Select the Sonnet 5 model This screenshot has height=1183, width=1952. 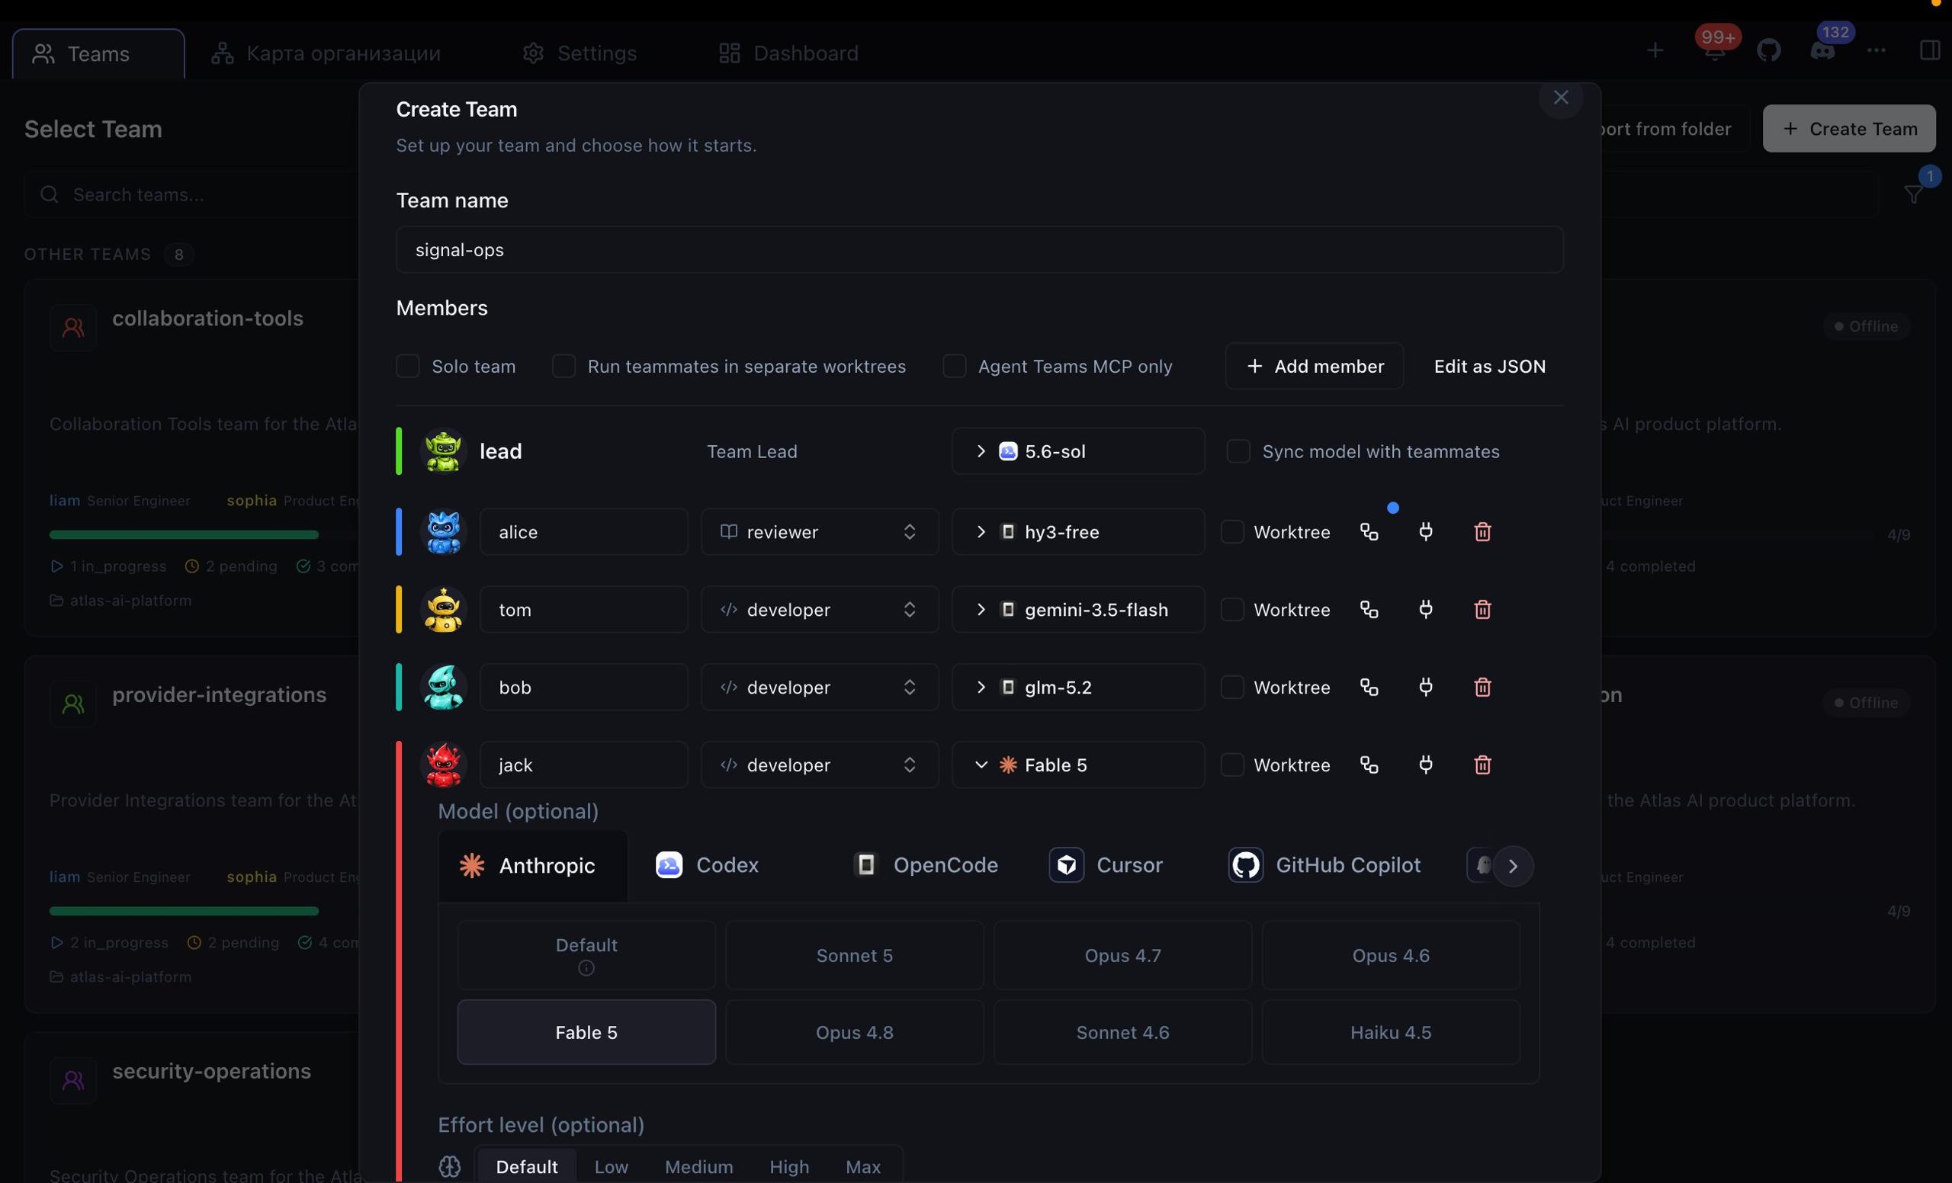(x=854, y=955)
